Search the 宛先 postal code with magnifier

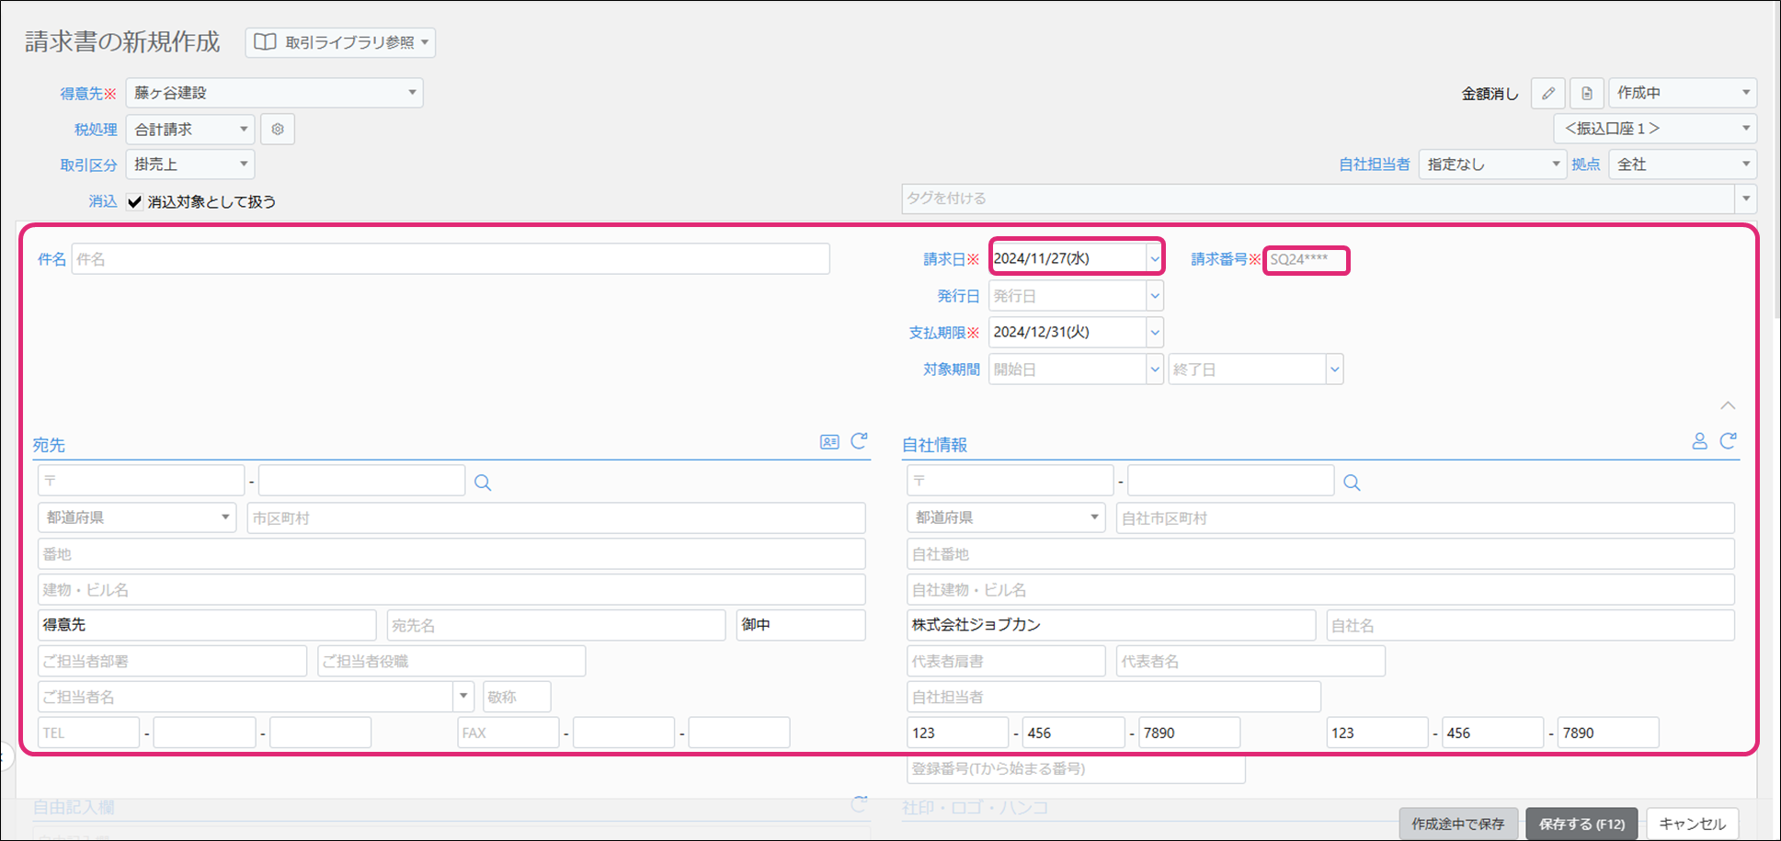(x=483, y=483)
